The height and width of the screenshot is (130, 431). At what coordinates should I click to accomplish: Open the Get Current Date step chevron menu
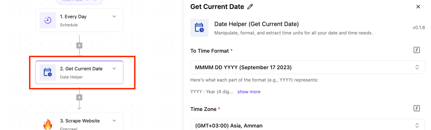pos(114,69)
